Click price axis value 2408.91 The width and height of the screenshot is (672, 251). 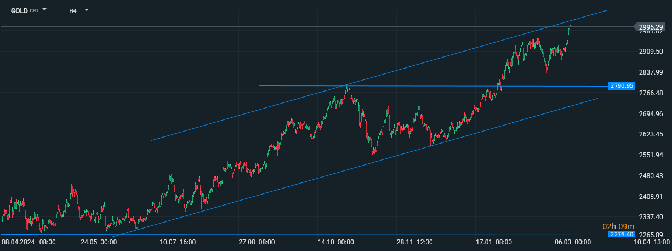tap(651, 196)
